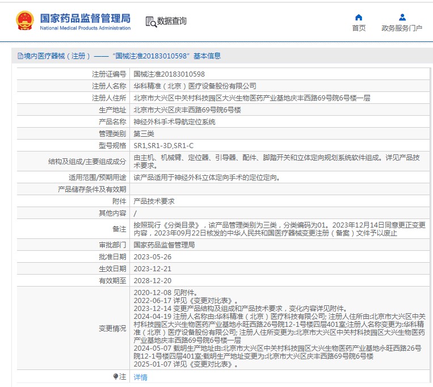Open the 数据查询 text label
Screen dimensions: 433x387
tap(172, 22)
